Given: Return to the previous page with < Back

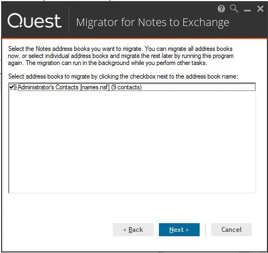Looking at the screenshot, I should coord(133,230).
